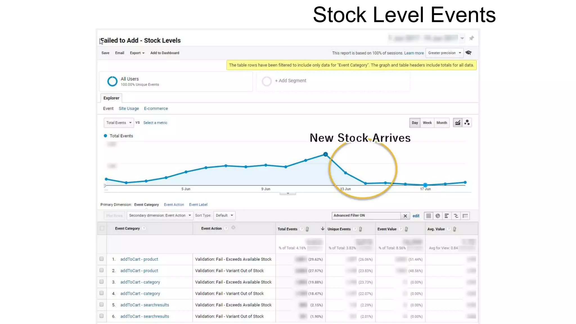Click + Add Segment
Viewport: 576px width, 324px height.
pyautogui.click(x=291, y=81)
